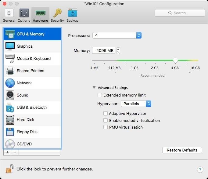Click the Memory stepper arrows
Viewport: 208px width, 179px height.
point(118,51)
